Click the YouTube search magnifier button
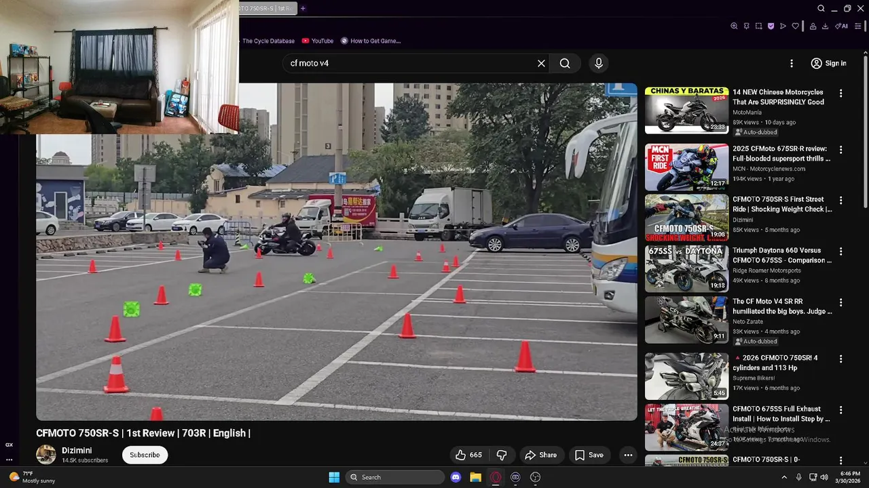Screen dimensions: 869x488 tap(565, 63)
